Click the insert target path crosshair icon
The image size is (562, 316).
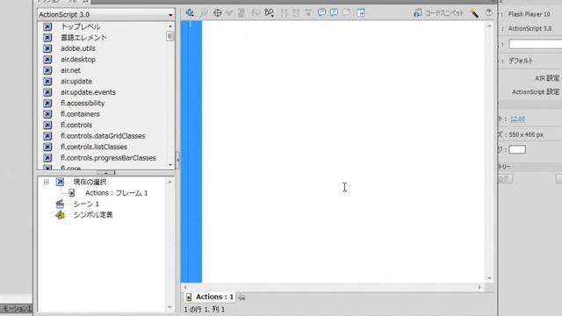coord(217,13)
